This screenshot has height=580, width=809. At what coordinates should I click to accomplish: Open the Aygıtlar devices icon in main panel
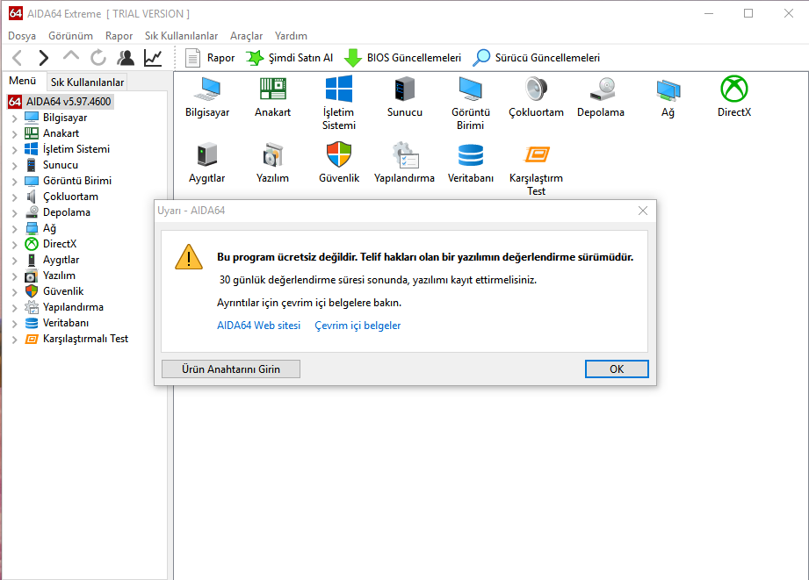207,163
